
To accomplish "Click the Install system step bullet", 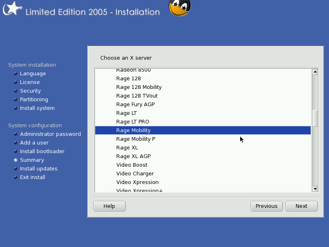I will point(16,108).
